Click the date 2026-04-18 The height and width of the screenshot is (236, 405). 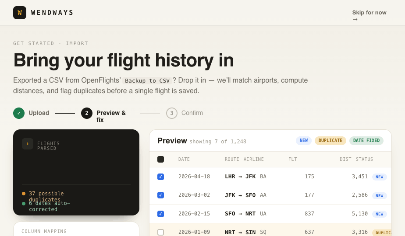194,177
